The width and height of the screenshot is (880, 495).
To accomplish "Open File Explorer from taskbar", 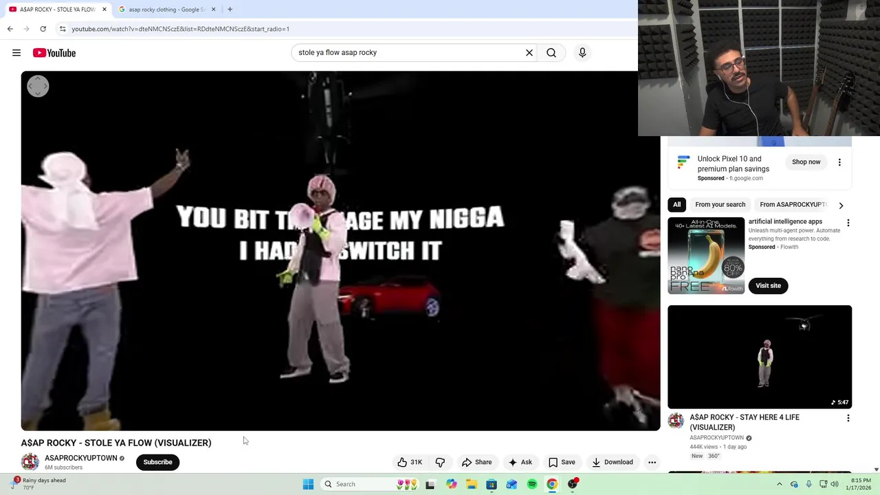I will tap(471, 484).
